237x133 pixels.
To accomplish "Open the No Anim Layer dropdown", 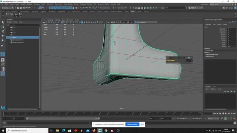I will (197, 119).
